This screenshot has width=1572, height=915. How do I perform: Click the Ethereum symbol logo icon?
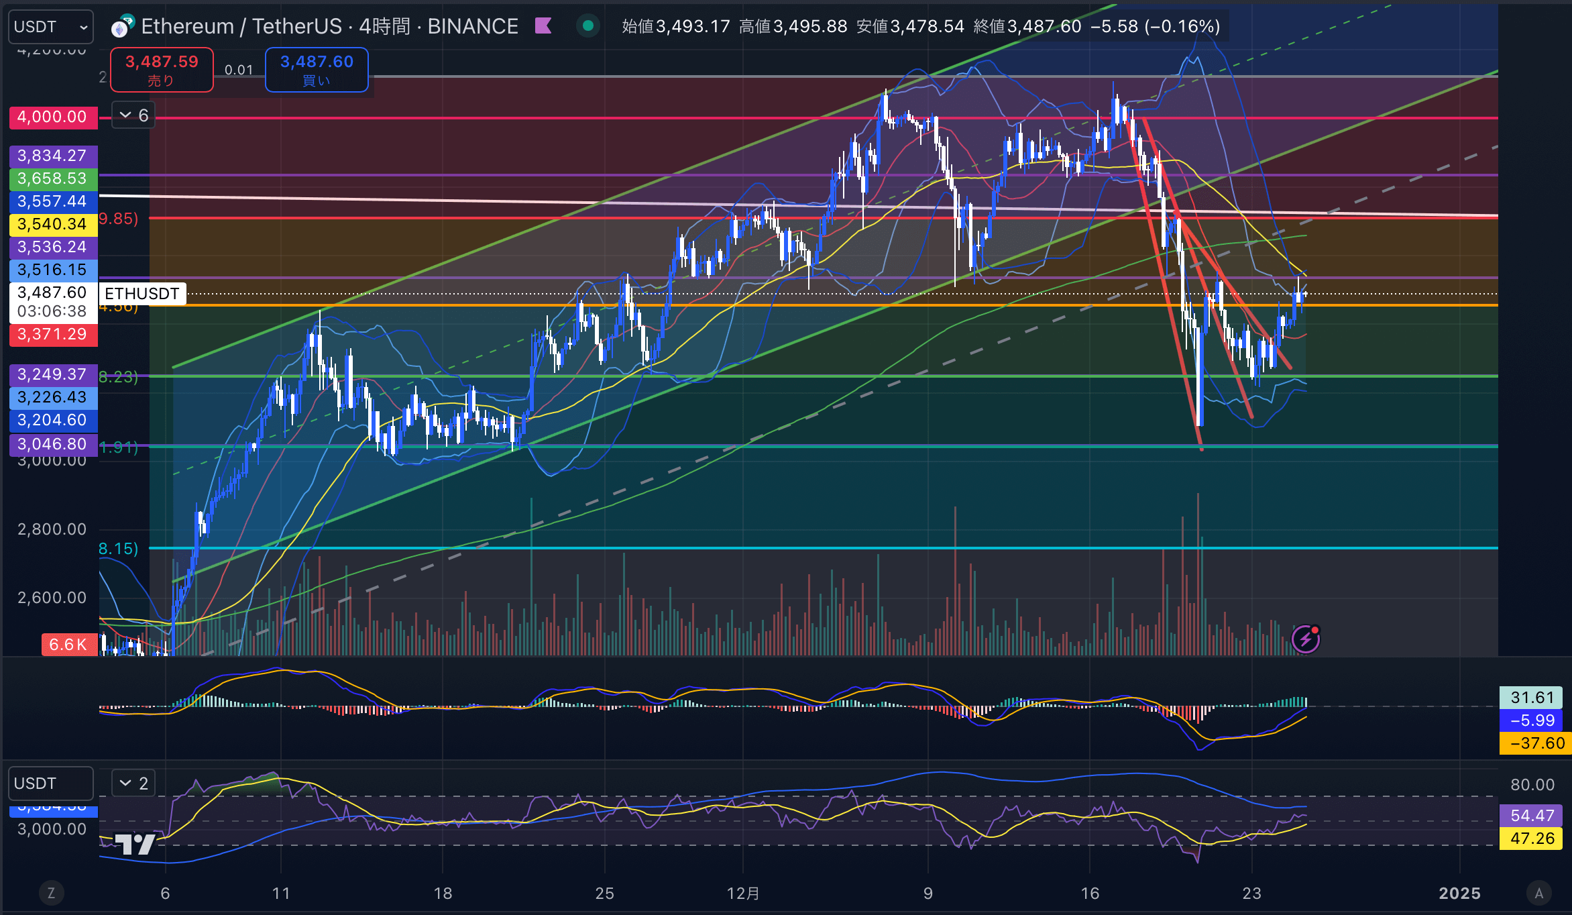point(123,26)
